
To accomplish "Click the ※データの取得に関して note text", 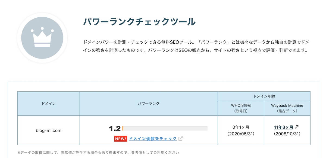I will pyautogui.click(x=98, y=153).
